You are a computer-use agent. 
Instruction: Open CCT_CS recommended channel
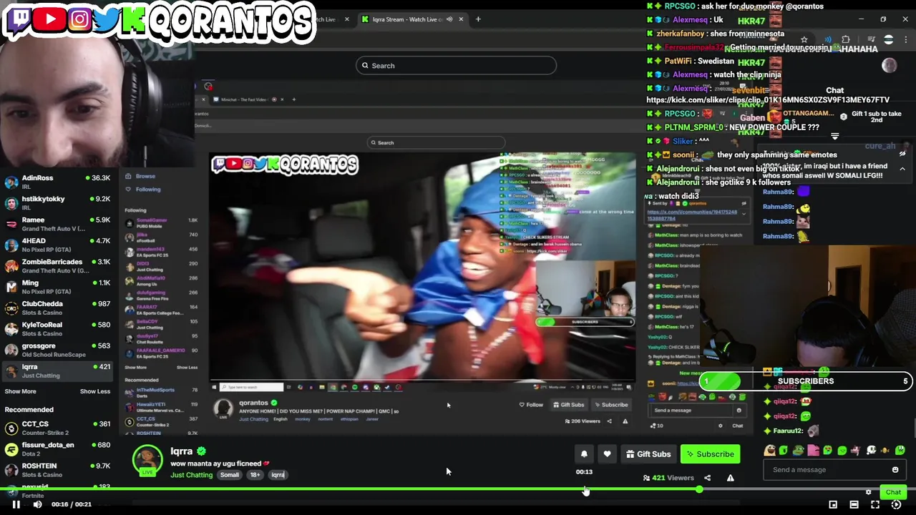59,428
